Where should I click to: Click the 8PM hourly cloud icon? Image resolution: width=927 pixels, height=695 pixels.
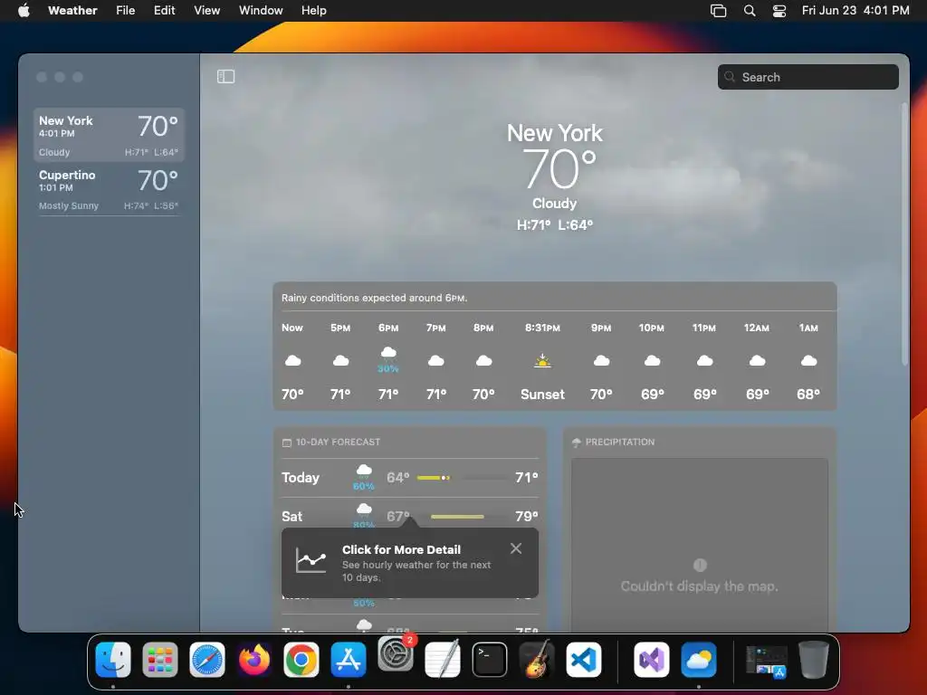[483, 360]
